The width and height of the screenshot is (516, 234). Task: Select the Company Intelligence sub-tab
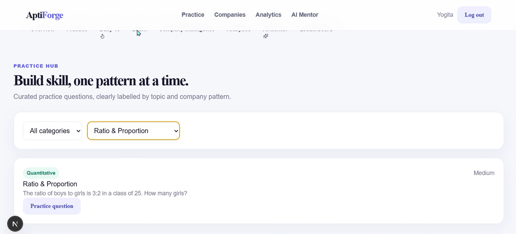click(x=187, y=30)
